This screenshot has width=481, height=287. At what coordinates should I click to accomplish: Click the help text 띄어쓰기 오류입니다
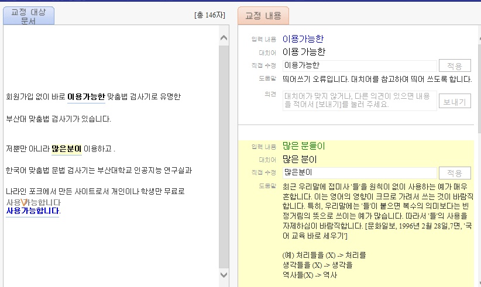click(377, 79)
